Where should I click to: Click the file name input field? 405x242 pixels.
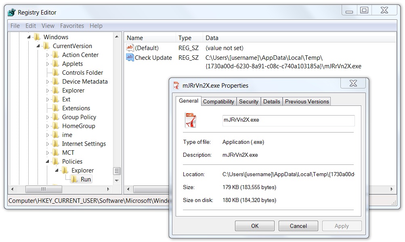[x=289, y=120]
